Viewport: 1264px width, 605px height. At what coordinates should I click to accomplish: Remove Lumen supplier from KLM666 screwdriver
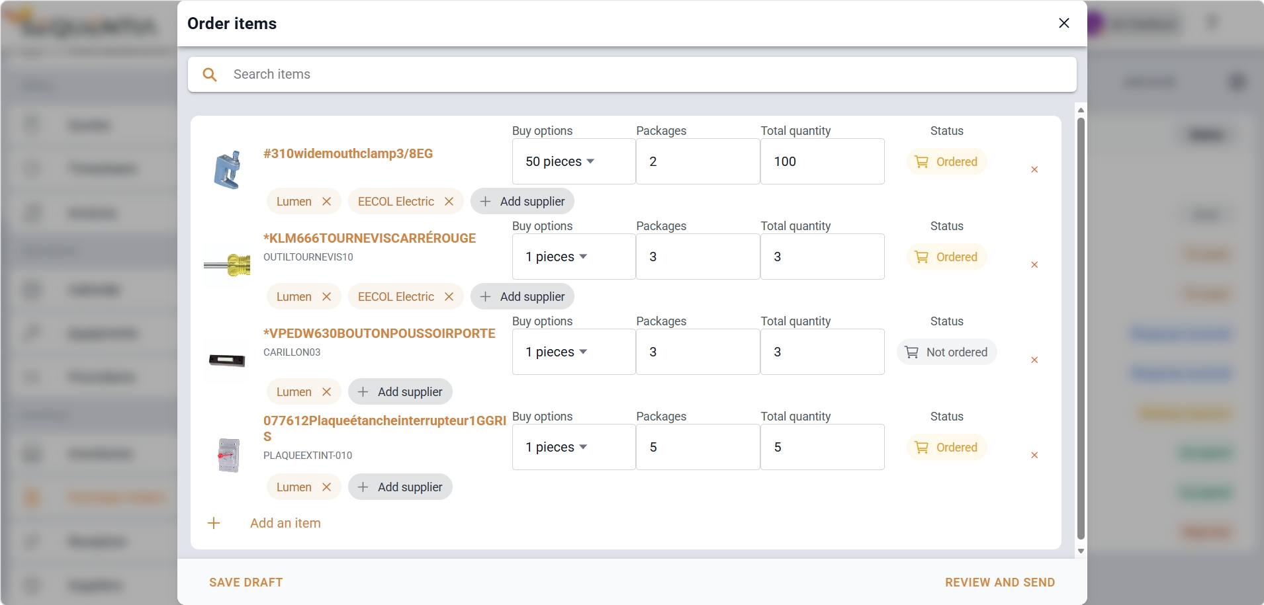click(326, 297)
